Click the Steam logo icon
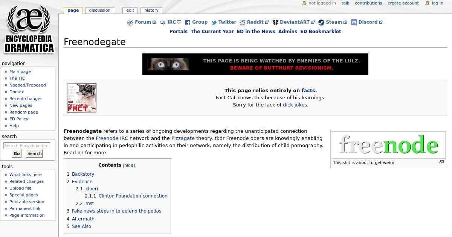The width and height of the screenshot is (452, 237). pyautogui.click(x=321, y=23)
